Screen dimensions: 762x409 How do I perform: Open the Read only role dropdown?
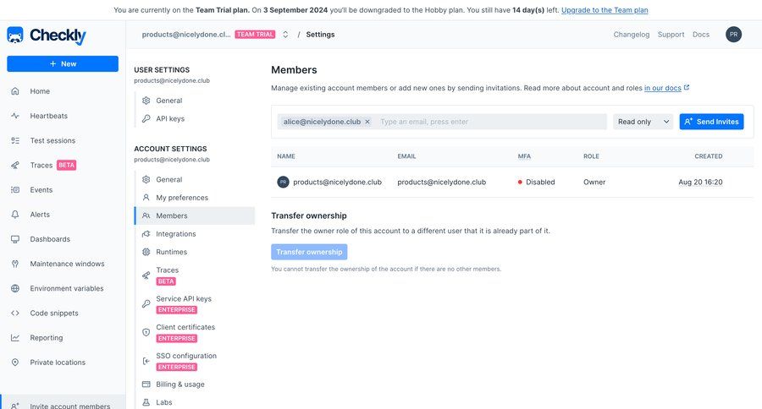(643, 122)
